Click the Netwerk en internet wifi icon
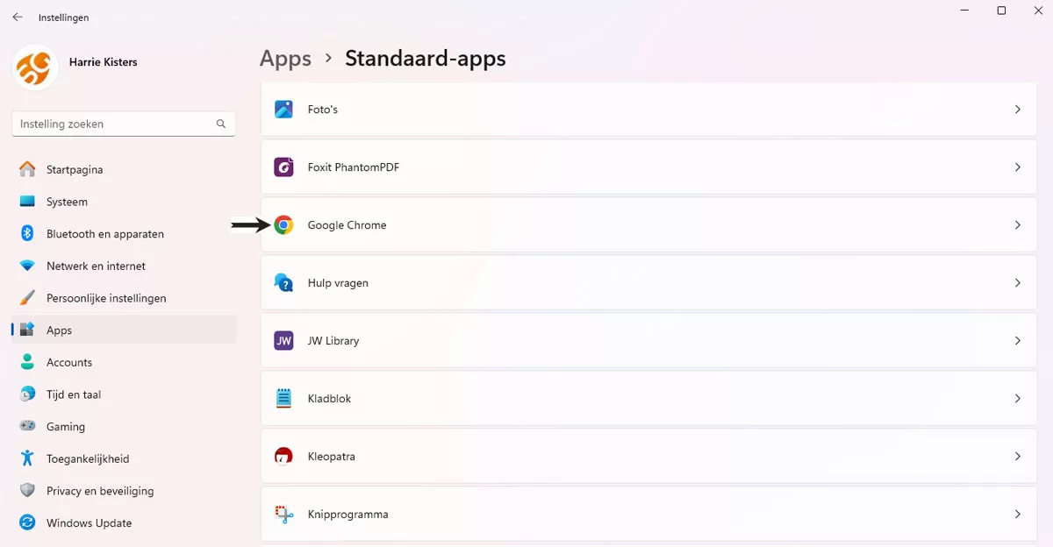The height and width of the screenshot is (547, 1053). point(28,266)
